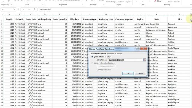Image resolution: width=192 pixels, height=108 pixels.
Task: Click the Row ID cell '1006'
Action: click(x=9, y=24)
